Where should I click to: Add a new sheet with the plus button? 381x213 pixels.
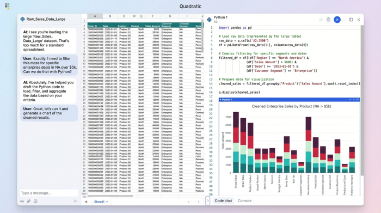click(86, 202)
